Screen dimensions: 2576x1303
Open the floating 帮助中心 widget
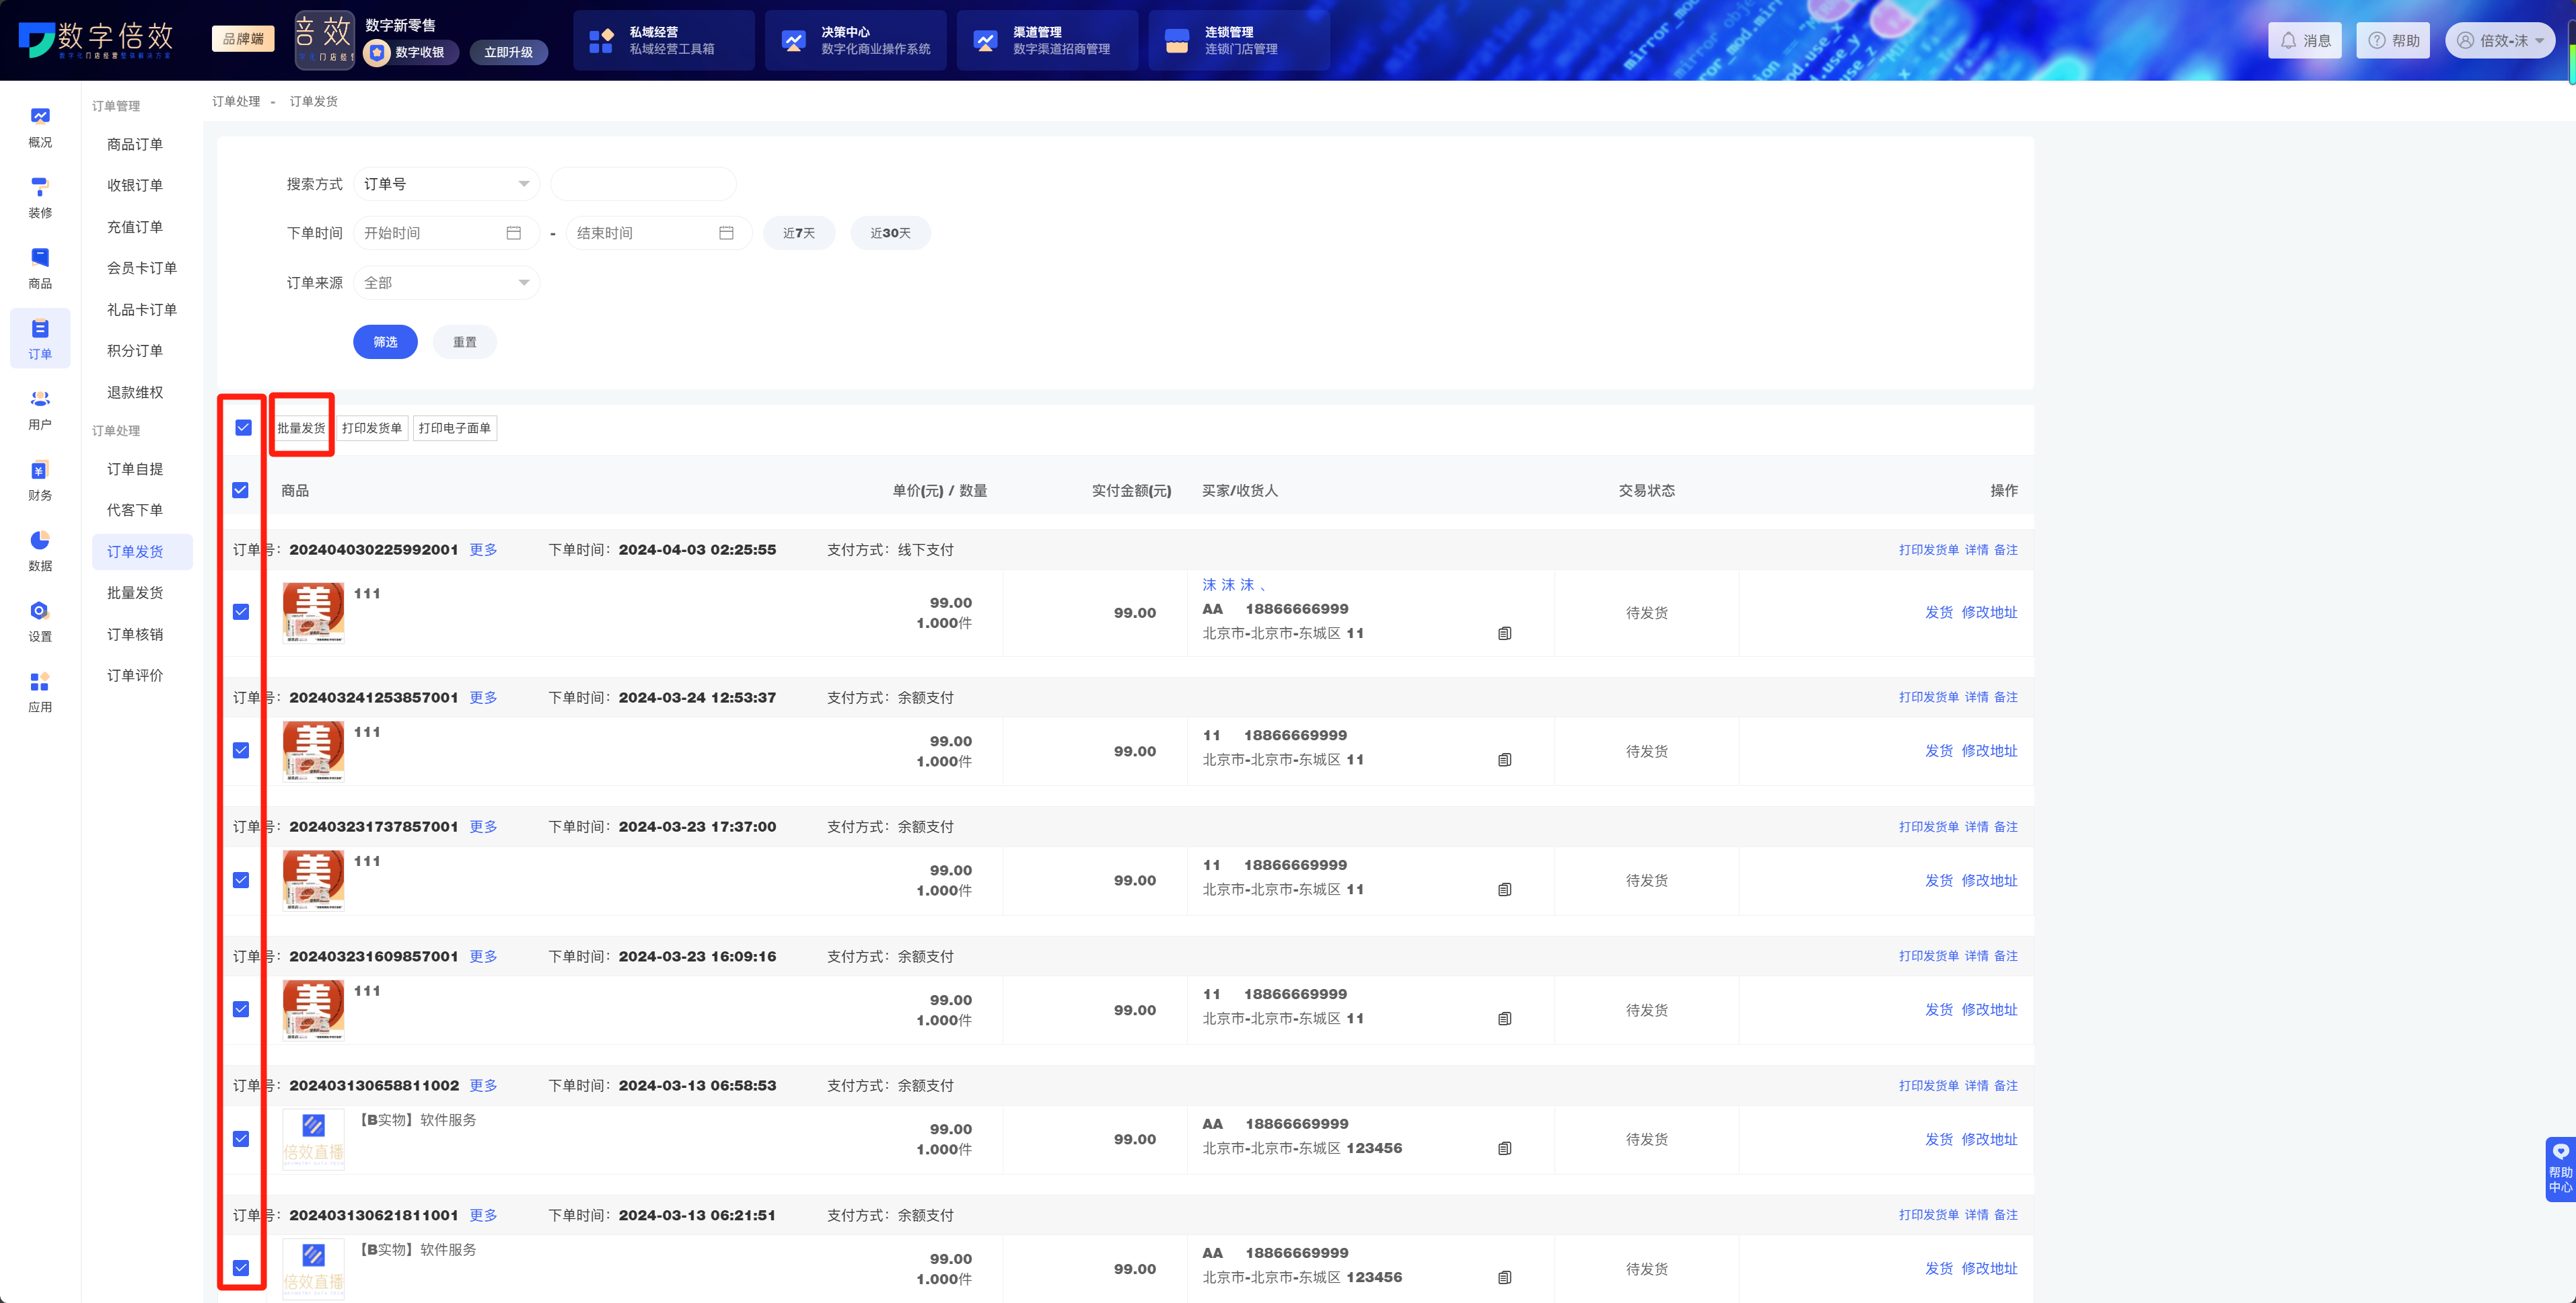(2560, 1169)
